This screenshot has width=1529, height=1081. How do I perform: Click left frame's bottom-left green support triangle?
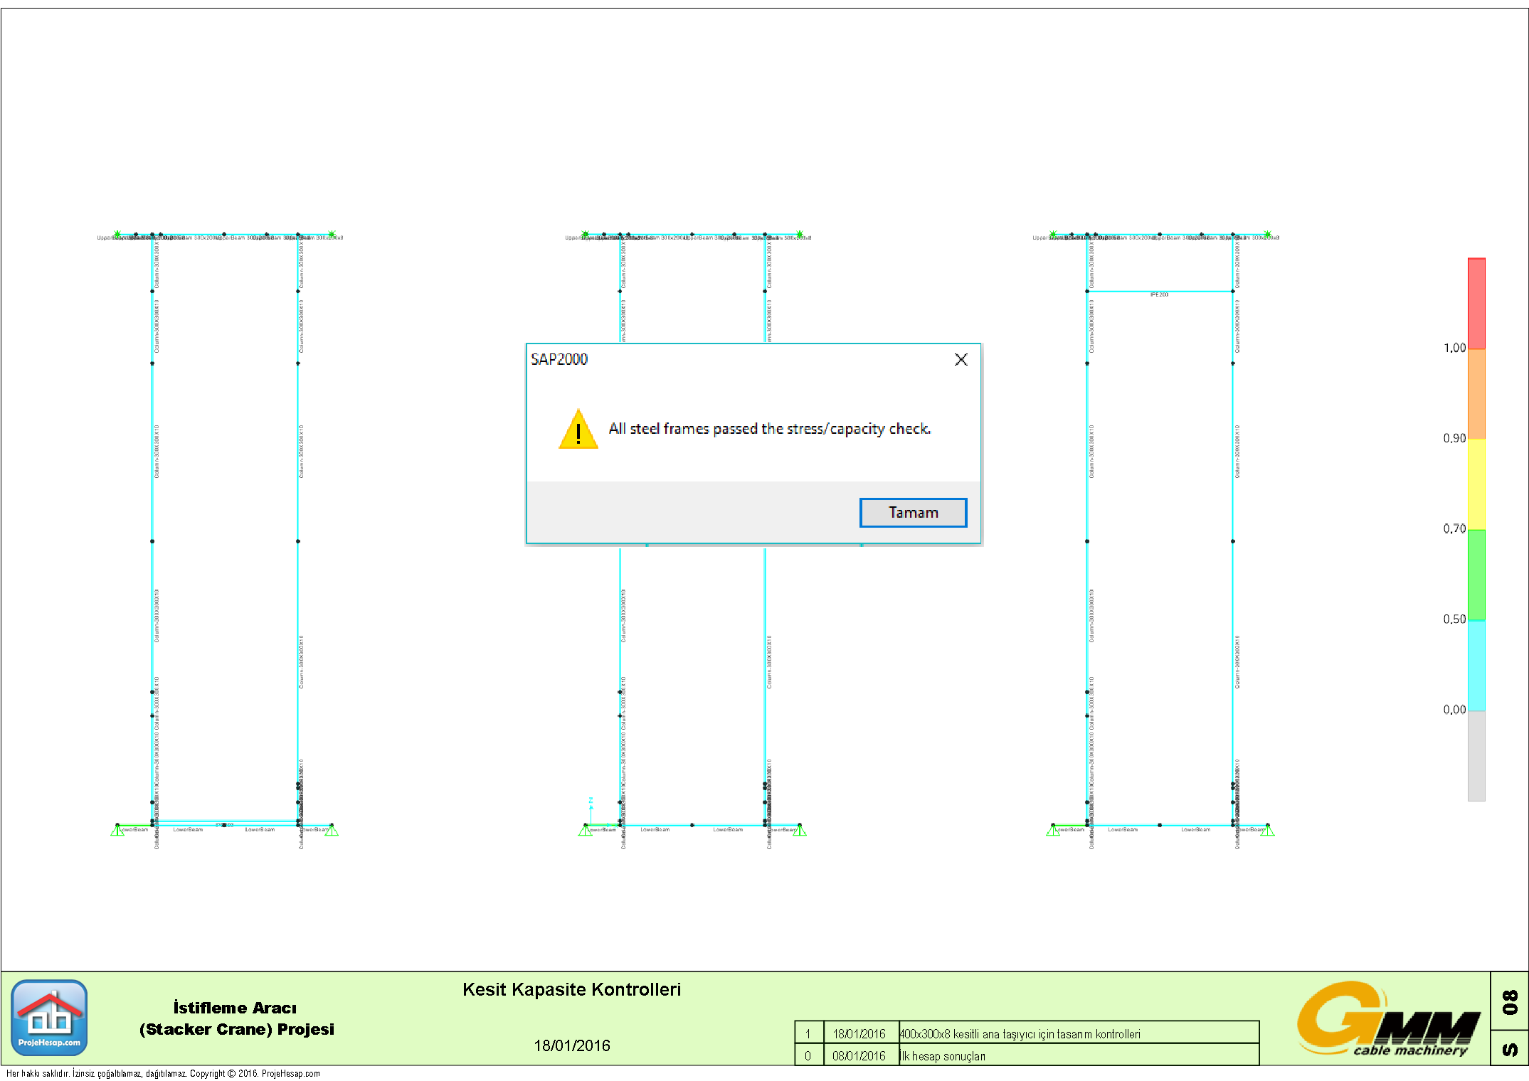click(x=117, y=830)
